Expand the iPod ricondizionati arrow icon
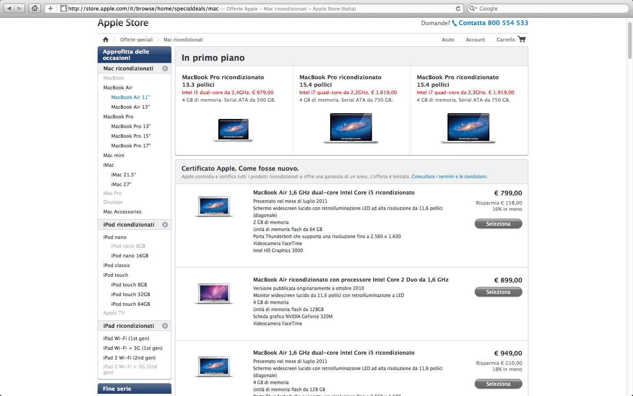The width and height of the screenshot is (633, 396). tap(165, 224)
